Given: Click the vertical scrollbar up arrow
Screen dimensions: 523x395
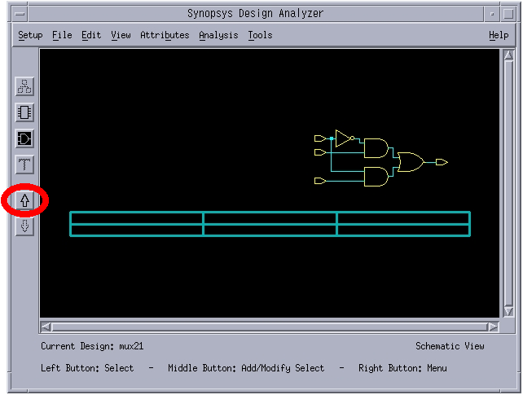Looking at the screenshot, I should pos(508,55).
